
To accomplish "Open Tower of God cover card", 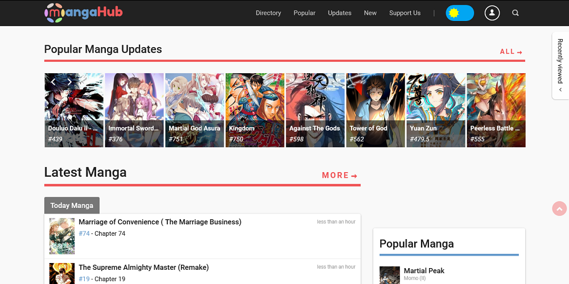I will click(x=376, y=110).
